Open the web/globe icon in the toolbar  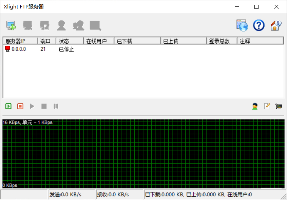pyautogui.click(x=242, y=25)
